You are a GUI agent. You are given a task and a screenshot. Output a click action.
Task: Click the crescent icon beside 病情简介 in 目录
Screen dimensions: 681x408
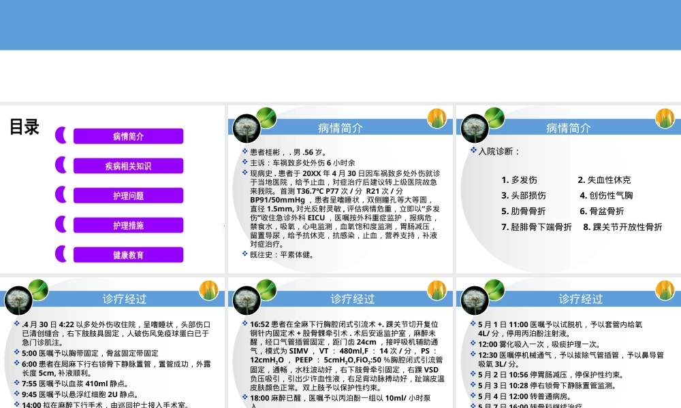pos(61,135)
